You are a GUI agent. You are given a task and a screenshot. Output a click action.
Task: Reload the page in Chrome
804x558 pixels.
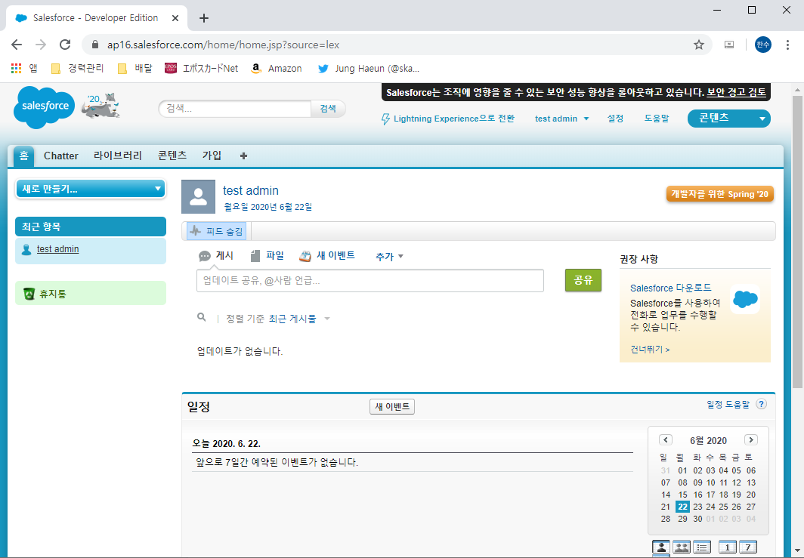tap(65, 45)
